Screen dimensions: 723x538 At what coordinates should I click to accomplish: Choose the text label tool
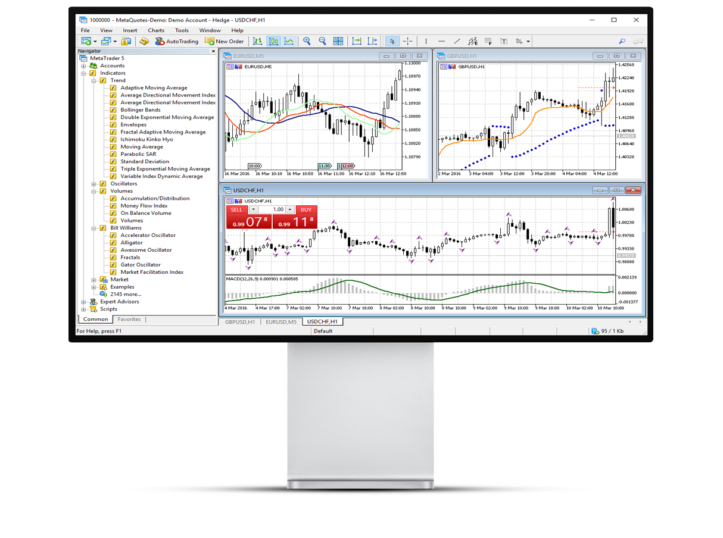pyautogui.click(x=504, y=41)
